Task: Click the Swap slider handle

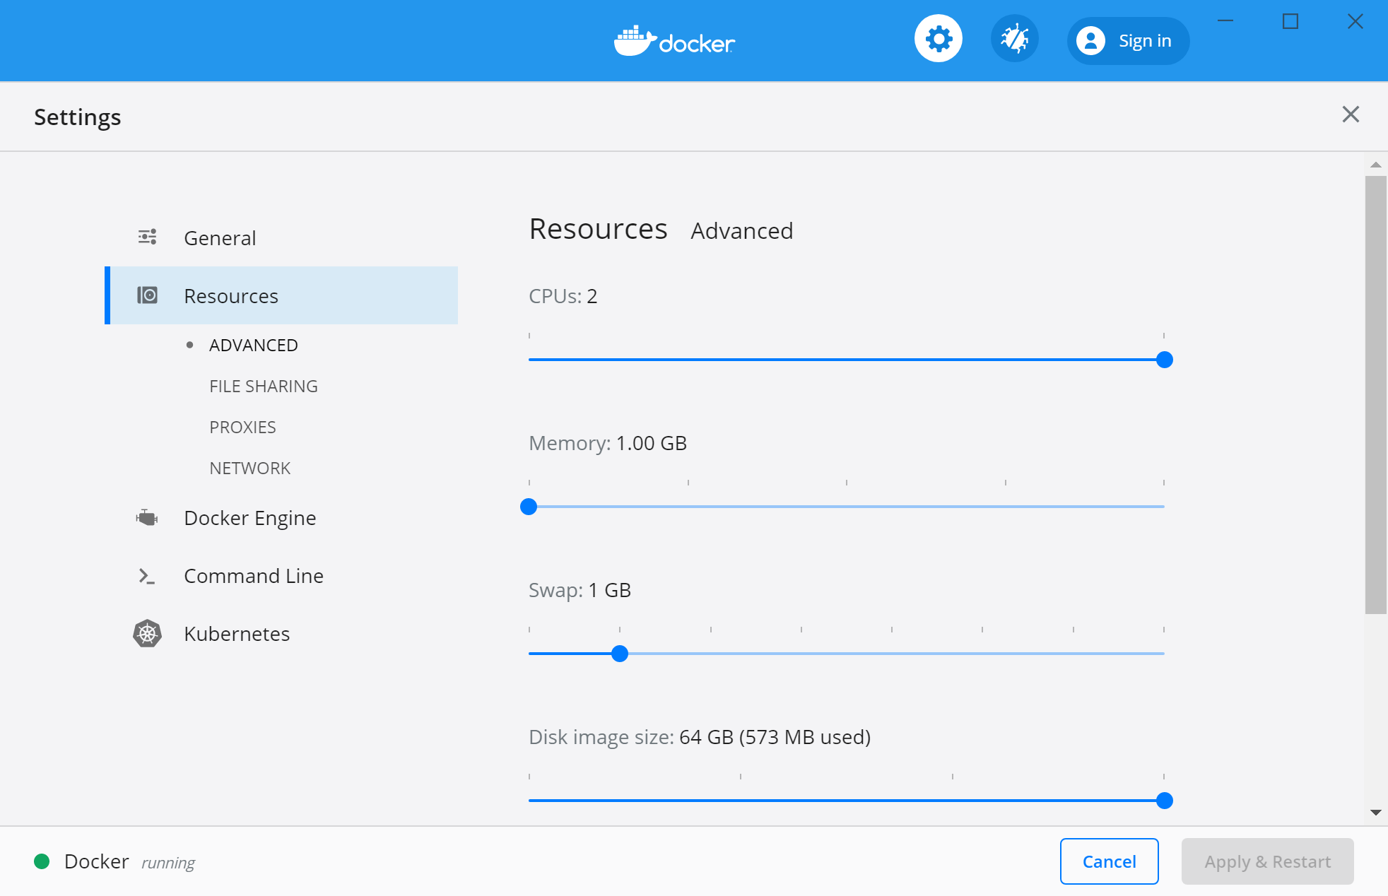Action: click(x=620, y=654)
